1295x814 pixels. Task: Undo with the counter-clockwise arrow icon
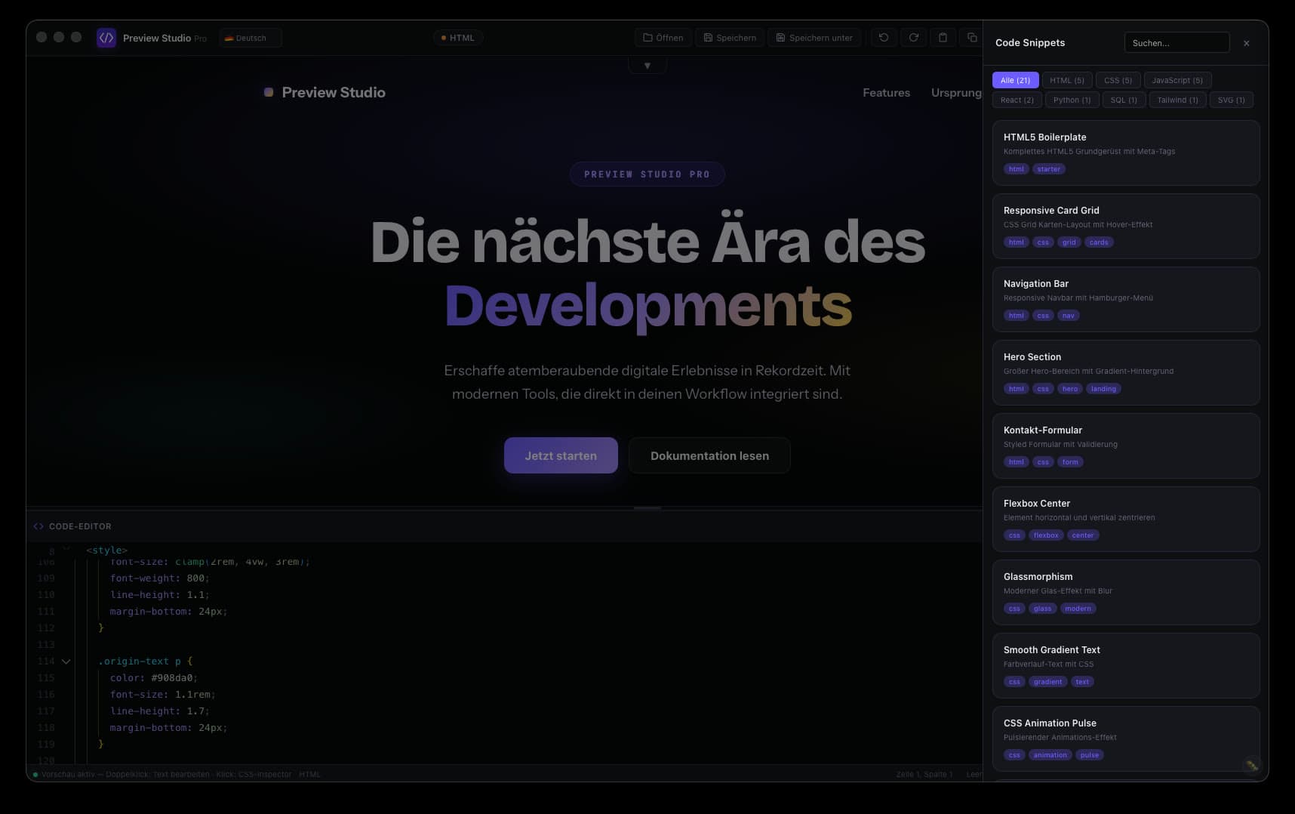tap(884, 38)
